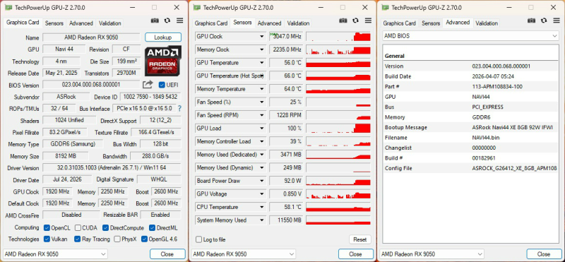Viewport: 565px width, 262px height.
Task: Open the AMD BIOS category dropdown
Action: [470, 36]
